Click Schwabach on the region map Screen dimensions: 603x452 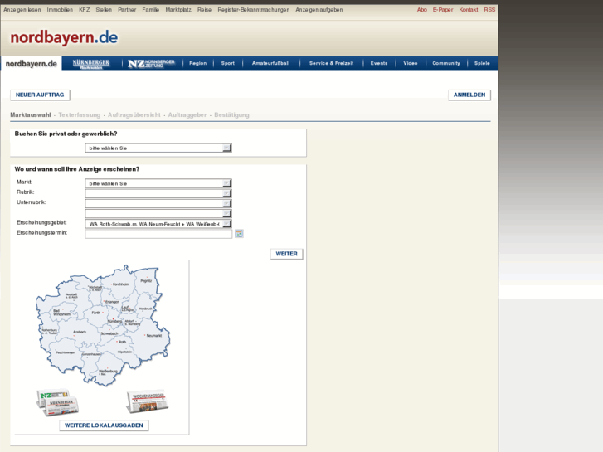109,333
